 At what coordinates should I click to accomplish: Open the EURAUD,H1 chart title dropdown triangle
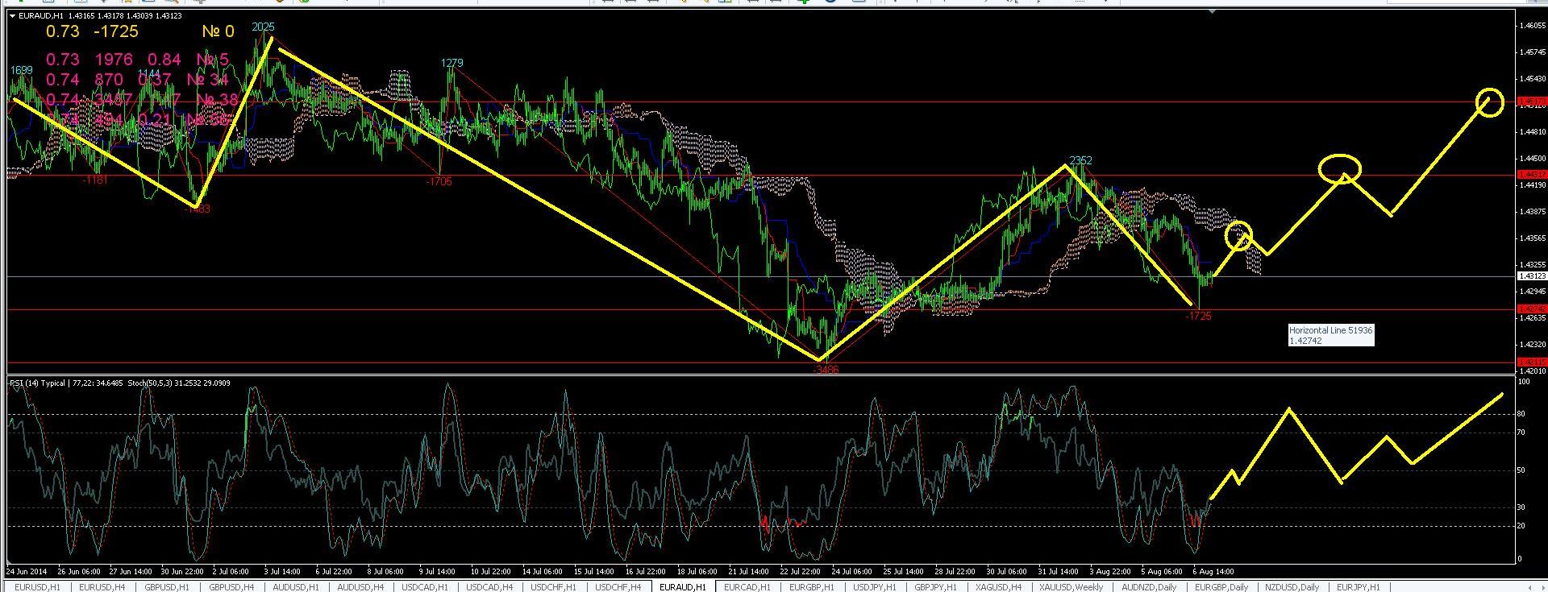(11, 15)
